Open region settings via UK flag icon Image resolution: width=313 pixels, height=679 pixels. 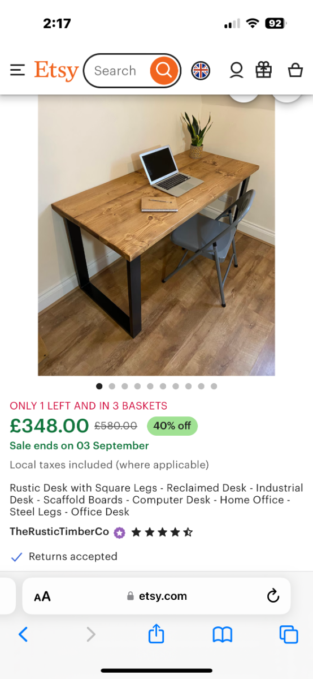[201, 71]
